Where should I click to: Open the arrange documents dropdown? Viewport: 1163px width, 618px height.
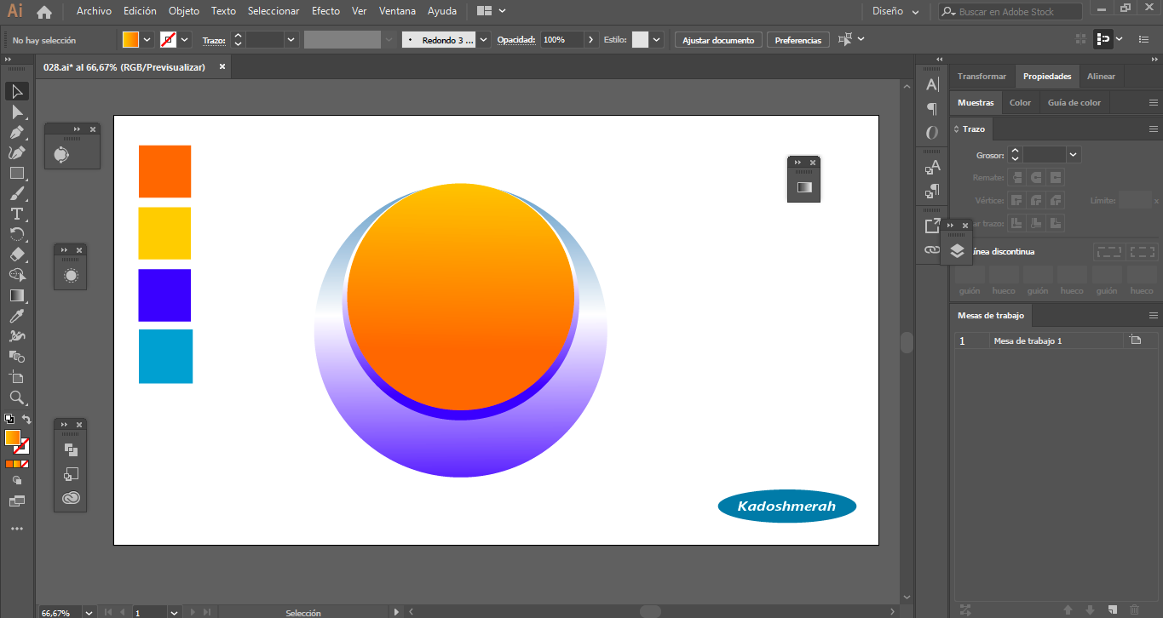(492, 12)
